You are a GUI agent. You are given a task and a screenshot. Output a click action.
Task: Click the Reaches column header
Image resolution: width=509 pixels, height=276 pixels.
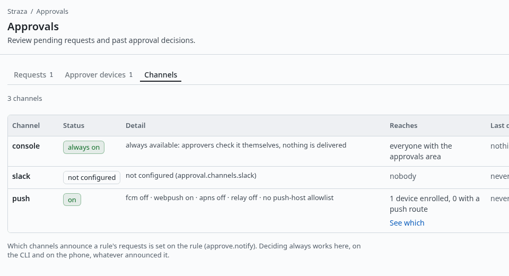(403, 125)
